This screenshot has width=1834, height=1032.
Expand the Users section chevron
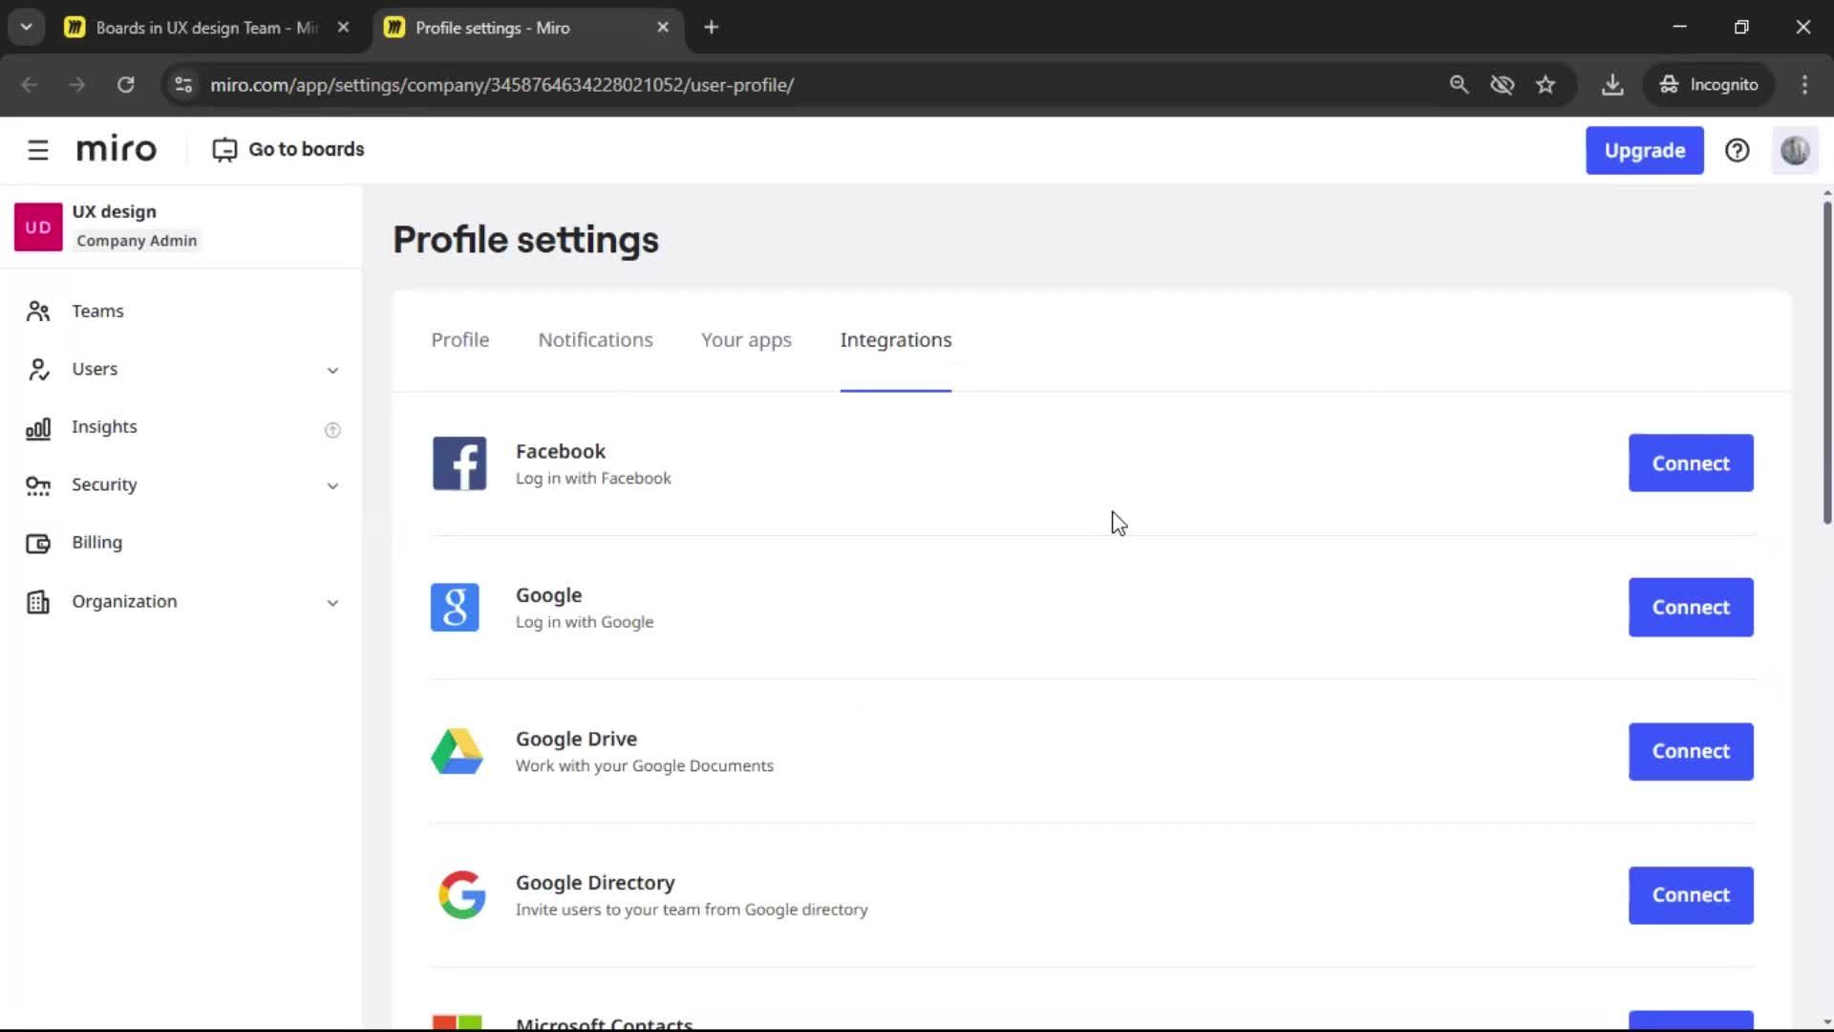(332, 371)
